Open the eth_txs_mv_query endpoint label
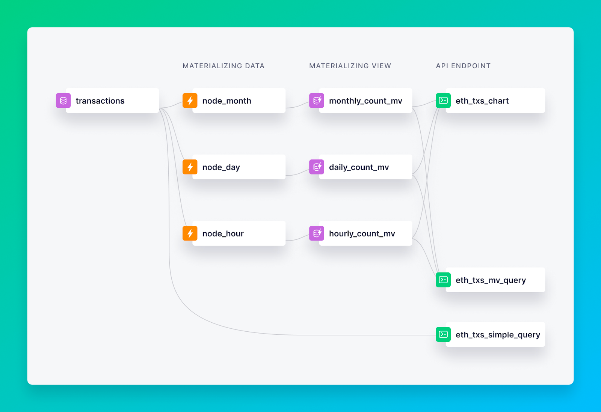 click(x=491, y=280)
